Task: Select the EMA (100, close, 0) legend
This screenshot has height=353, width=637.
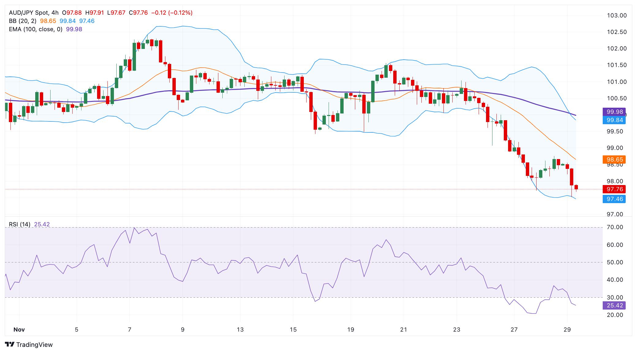Action: tap(36, 29)
